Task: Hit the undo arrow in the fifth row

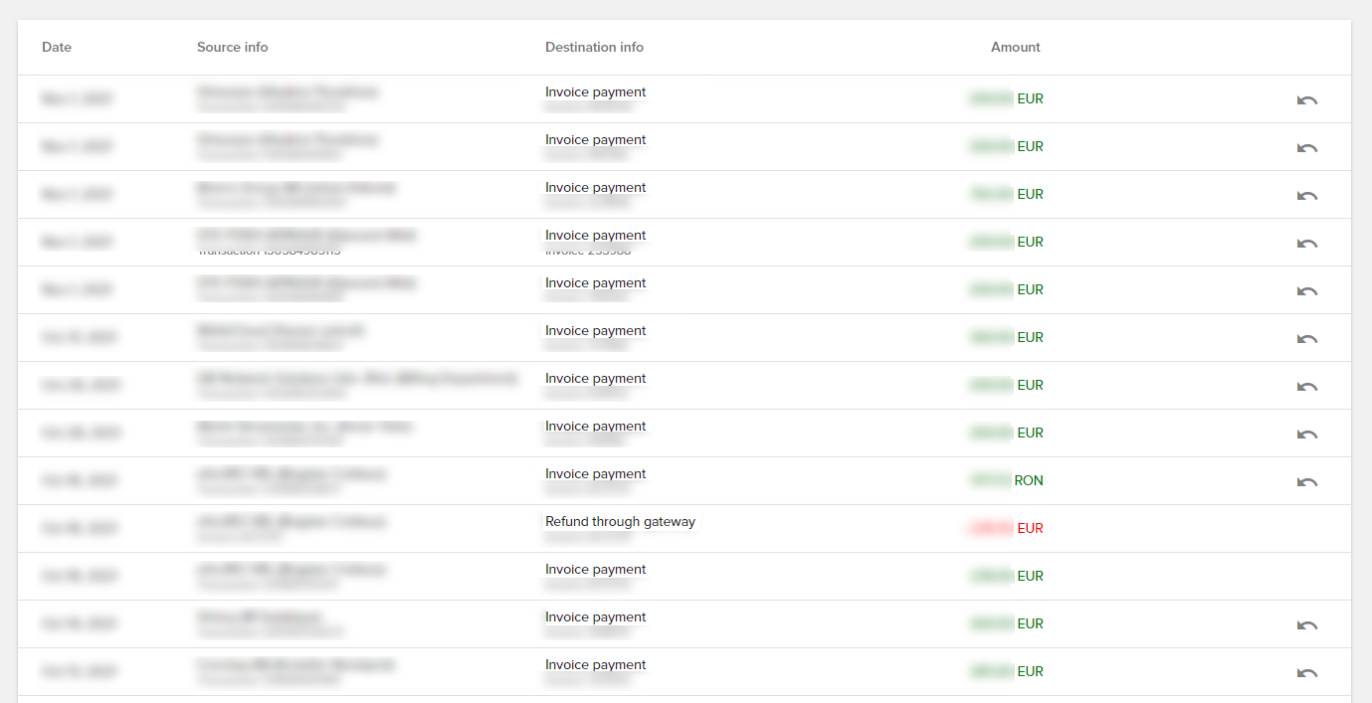Action: coord(1306,290)
